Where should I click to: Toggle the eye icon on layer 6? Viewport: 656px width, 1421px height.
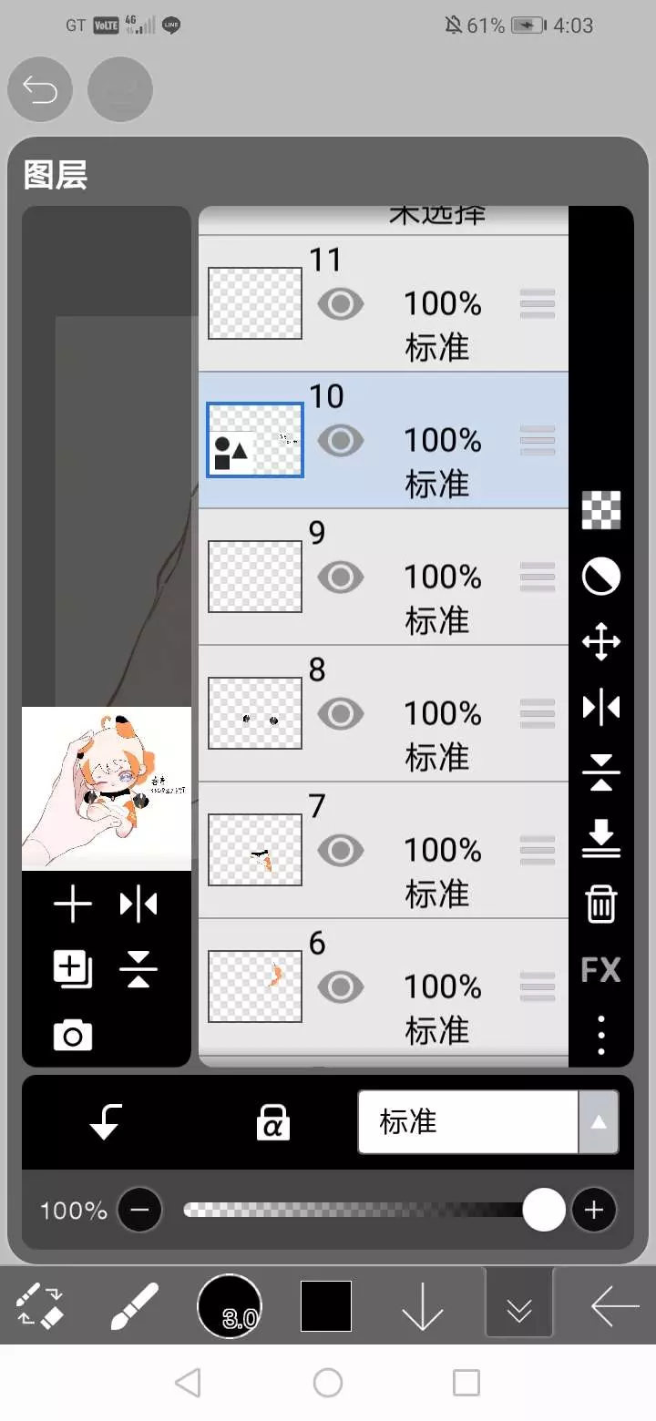pyautogui.click(x=341, y=987)
